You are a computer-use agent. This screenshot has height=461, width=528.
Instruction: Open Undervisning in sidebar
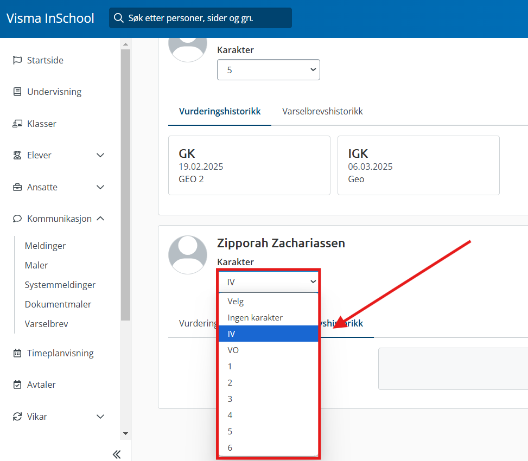54,92
